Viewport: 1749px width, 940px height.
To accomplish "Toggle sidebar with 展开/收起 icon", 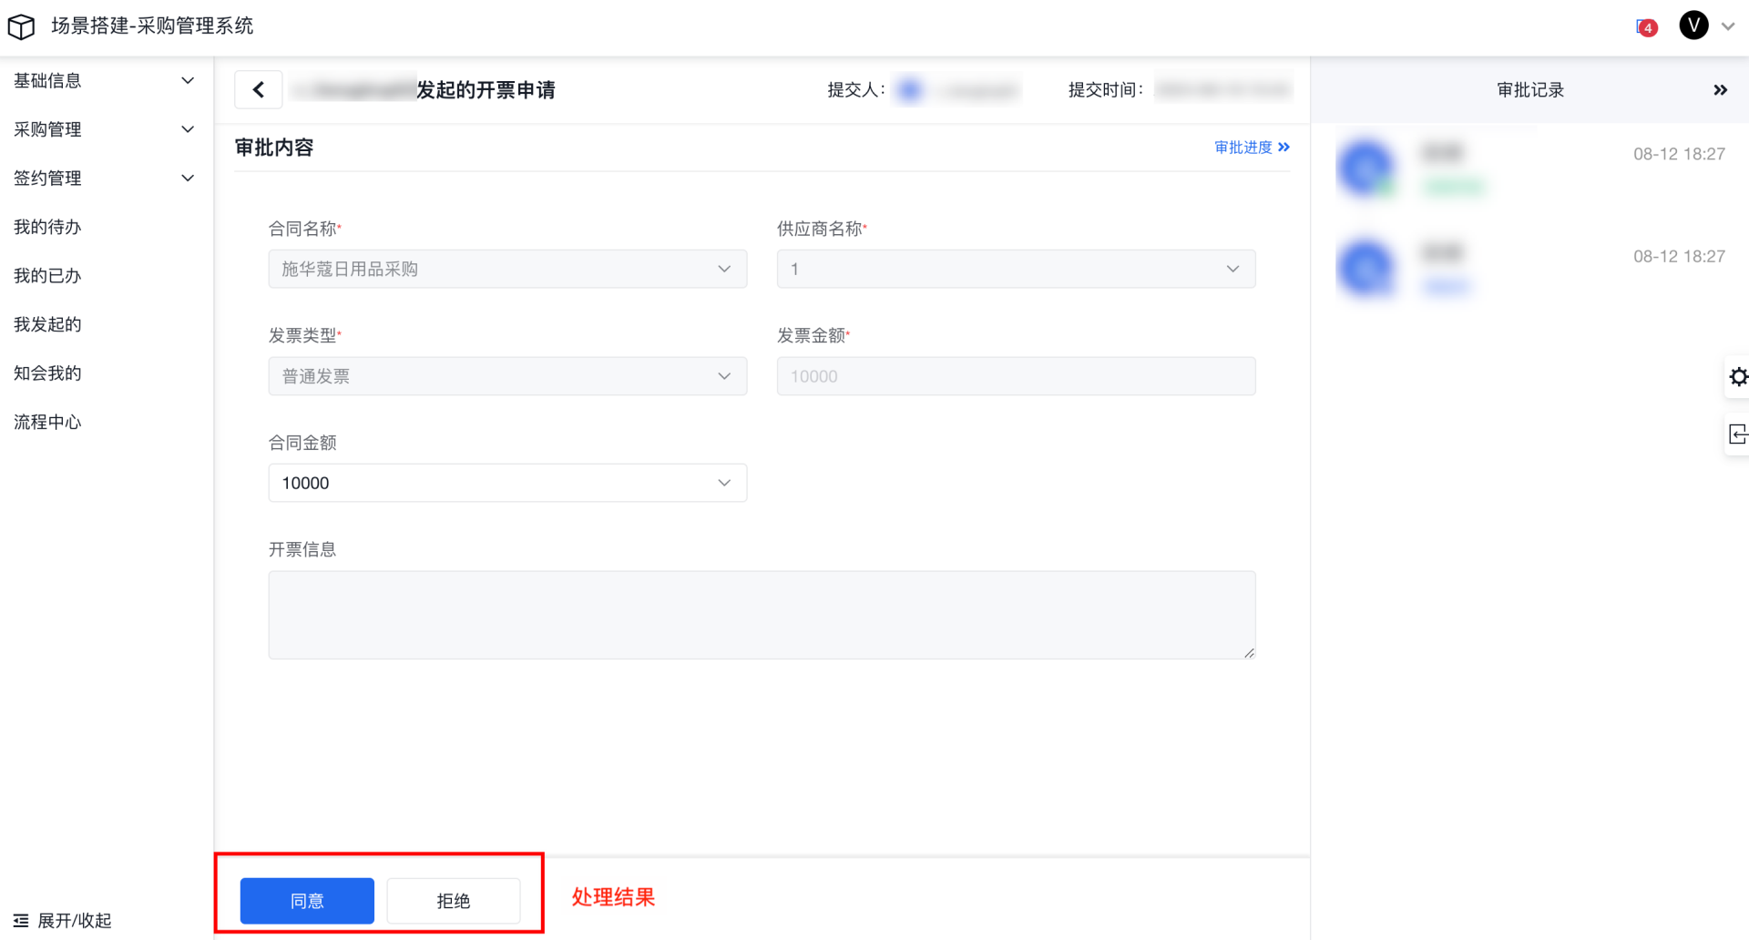I will tap(21, 921).
